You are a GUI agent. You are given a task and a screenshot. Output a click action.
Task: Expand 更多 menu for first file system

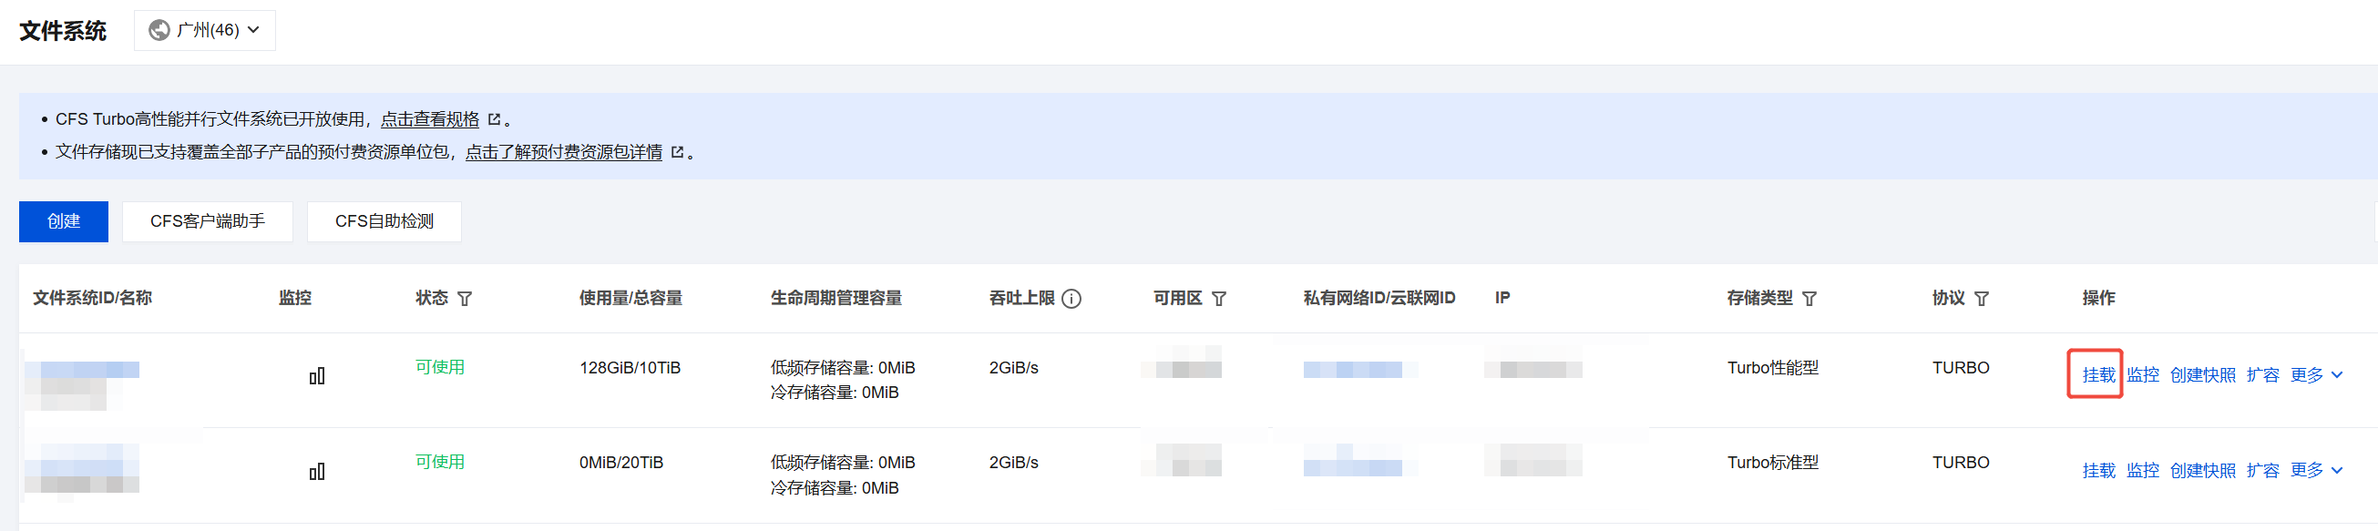pyautogui.click(x=2315, y=375)
